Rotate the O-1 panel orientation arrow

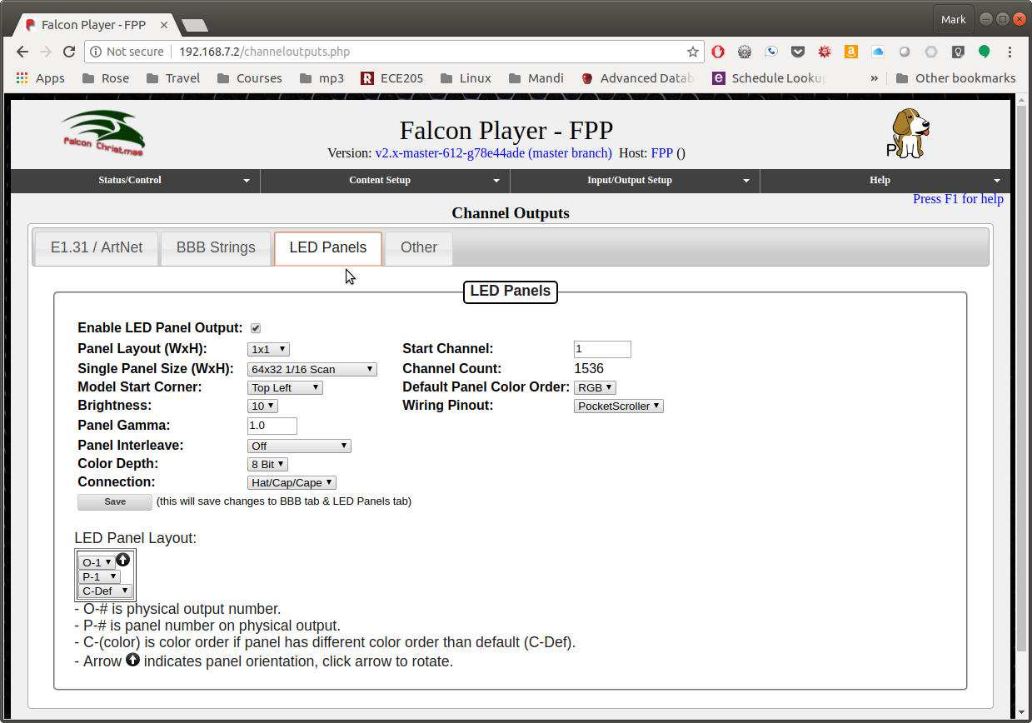pyautogui.click(x=122, y=560)
